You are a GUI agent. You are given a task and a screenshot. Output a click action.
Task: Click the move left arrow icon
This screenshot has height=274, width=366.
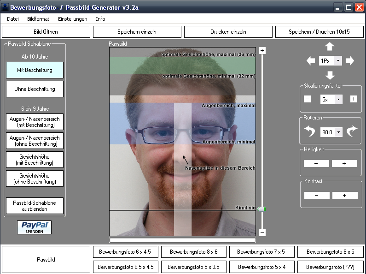coord(311,61)
